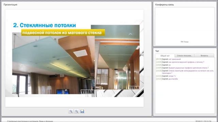
Task: Select the 10:20 message about стекло and прокладки
Action: coord(185,72)
